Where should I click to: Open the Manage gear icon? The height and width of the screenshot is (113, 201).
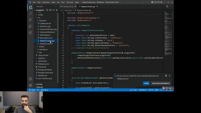pyautogui.click(x=30, y=85)
